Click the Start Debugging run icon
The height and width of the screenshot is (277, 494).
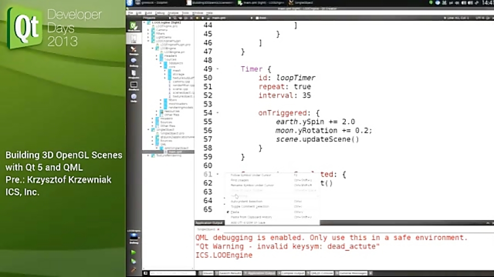tap(133, 261)
